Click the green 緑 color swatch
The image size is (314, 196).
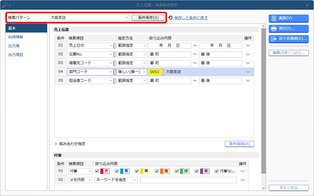[185, 171]
